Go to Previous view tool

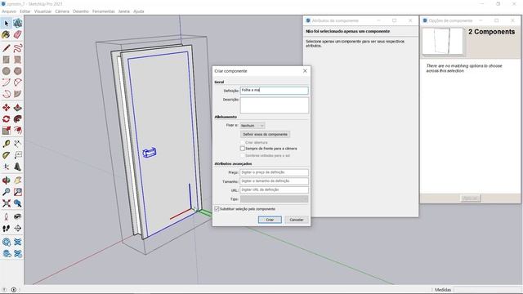pos(18,203)
